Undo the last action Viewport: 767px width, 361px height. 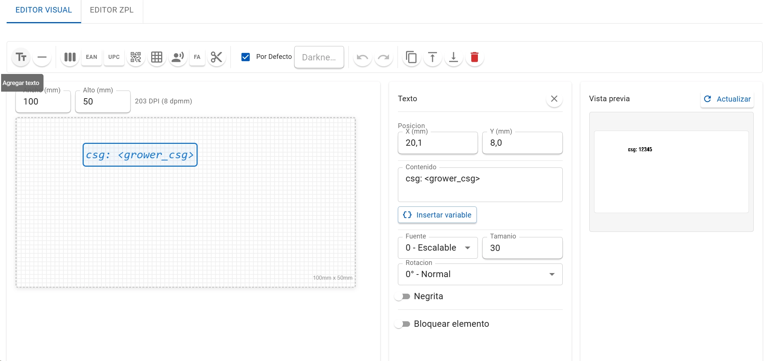click(x=362, y=57)
